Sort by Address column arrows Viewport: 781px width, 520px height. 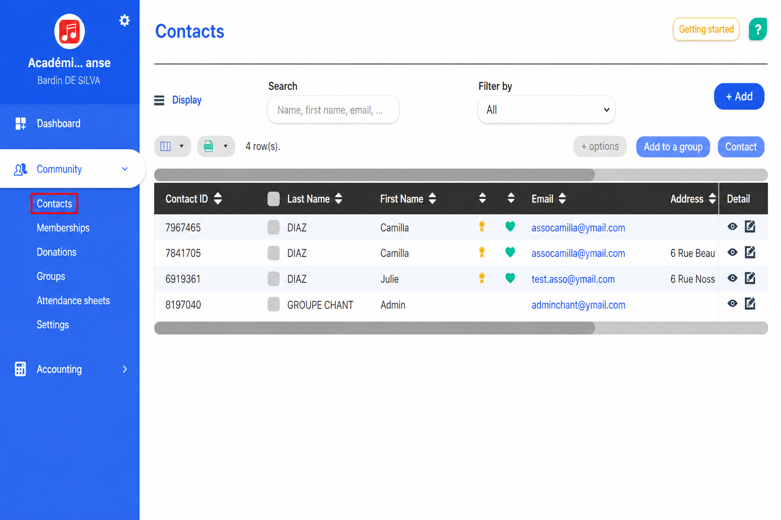point(712,199)
